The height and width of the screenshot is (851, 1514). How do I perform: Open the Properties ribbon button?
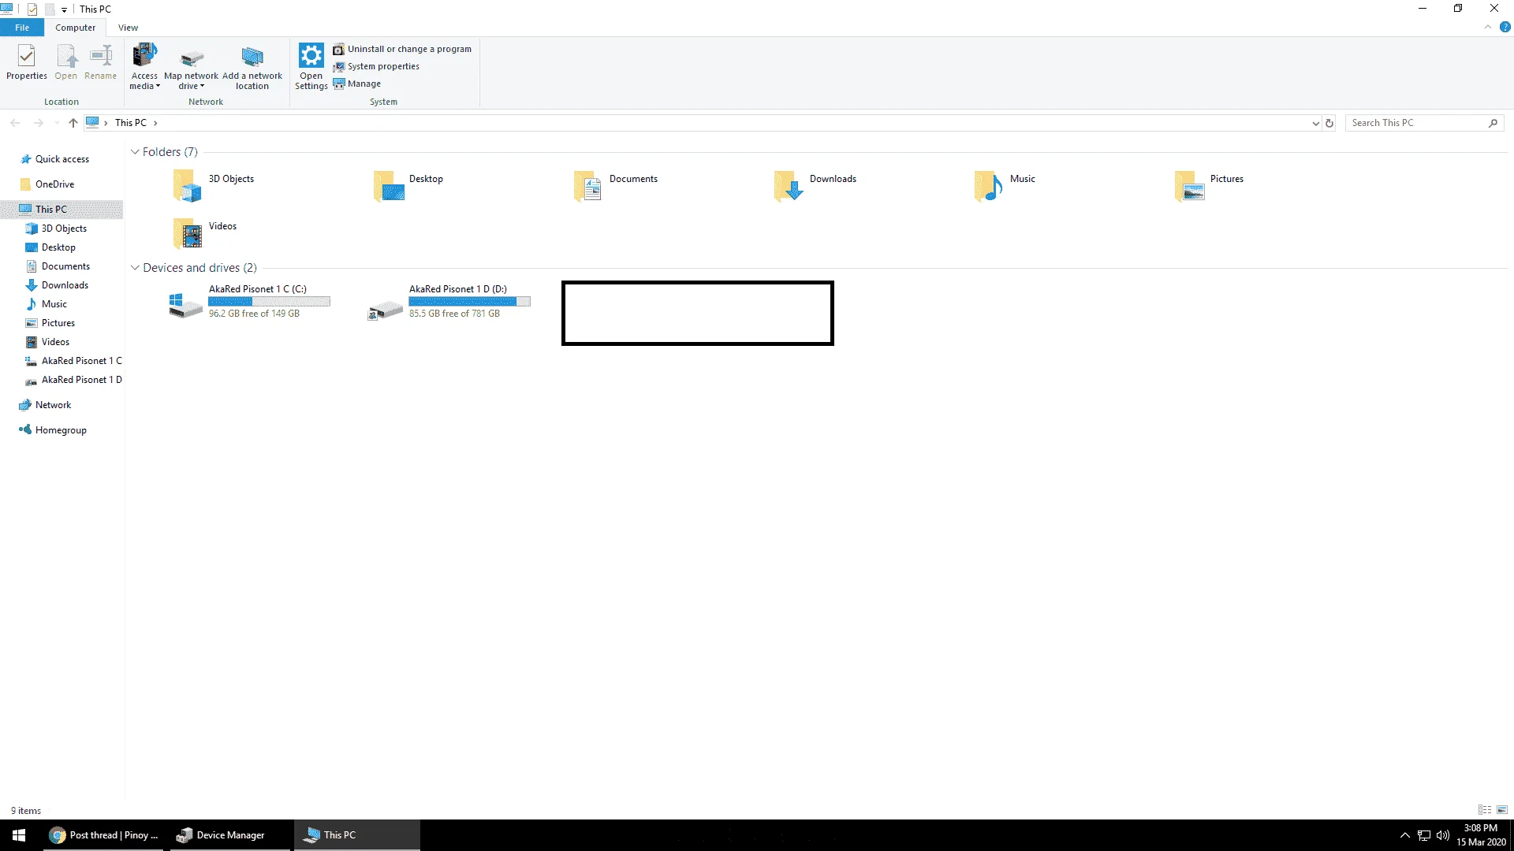[x=27, y=62]
